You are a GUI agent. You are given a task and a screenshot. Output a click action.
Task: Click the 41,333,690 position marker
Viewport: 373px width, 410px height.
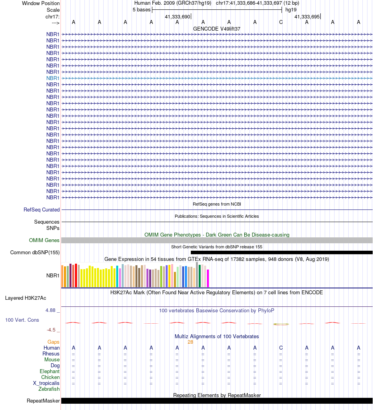[178, 17]
